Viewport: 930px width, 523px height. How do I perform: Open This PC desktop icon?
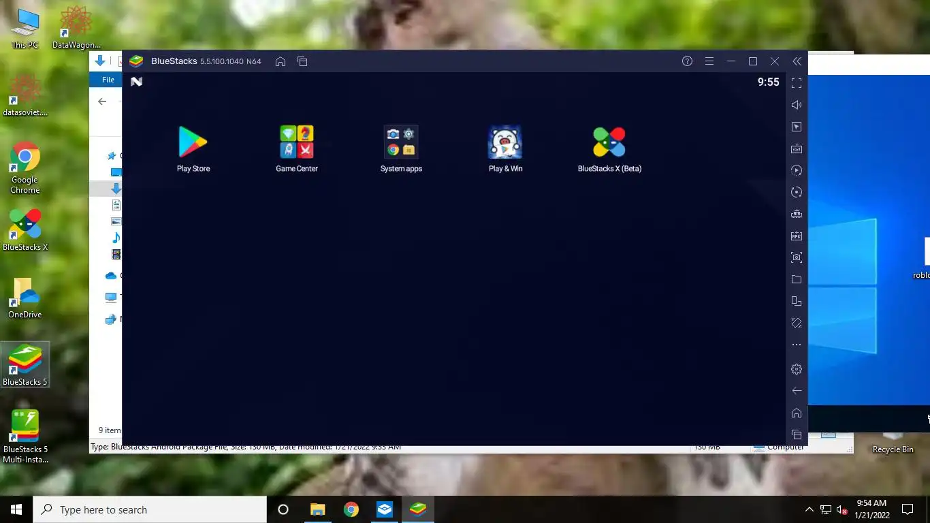(25, 29)
